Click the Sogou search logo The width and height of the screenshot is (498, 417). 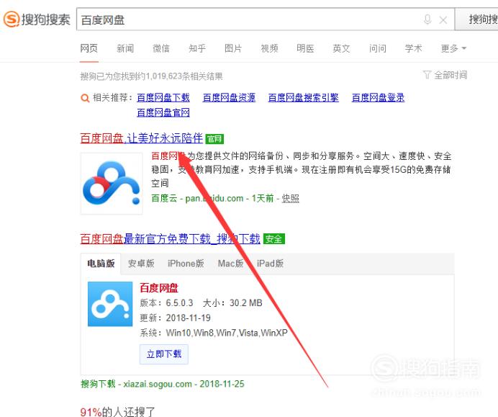(37, 19)
